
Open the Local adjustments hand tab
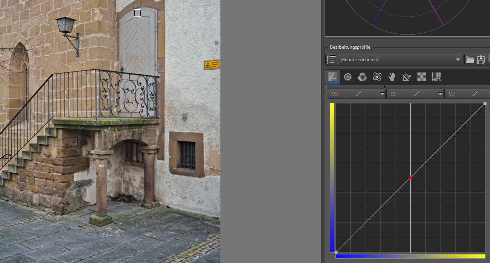(392, 77)
